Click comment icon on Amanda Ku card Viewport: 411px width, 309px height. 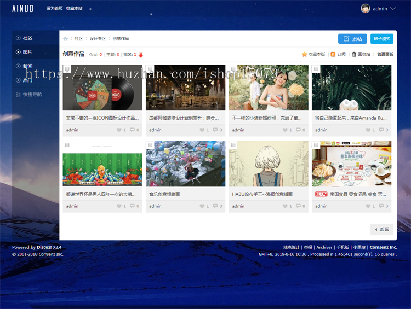[x=381, y=130]
